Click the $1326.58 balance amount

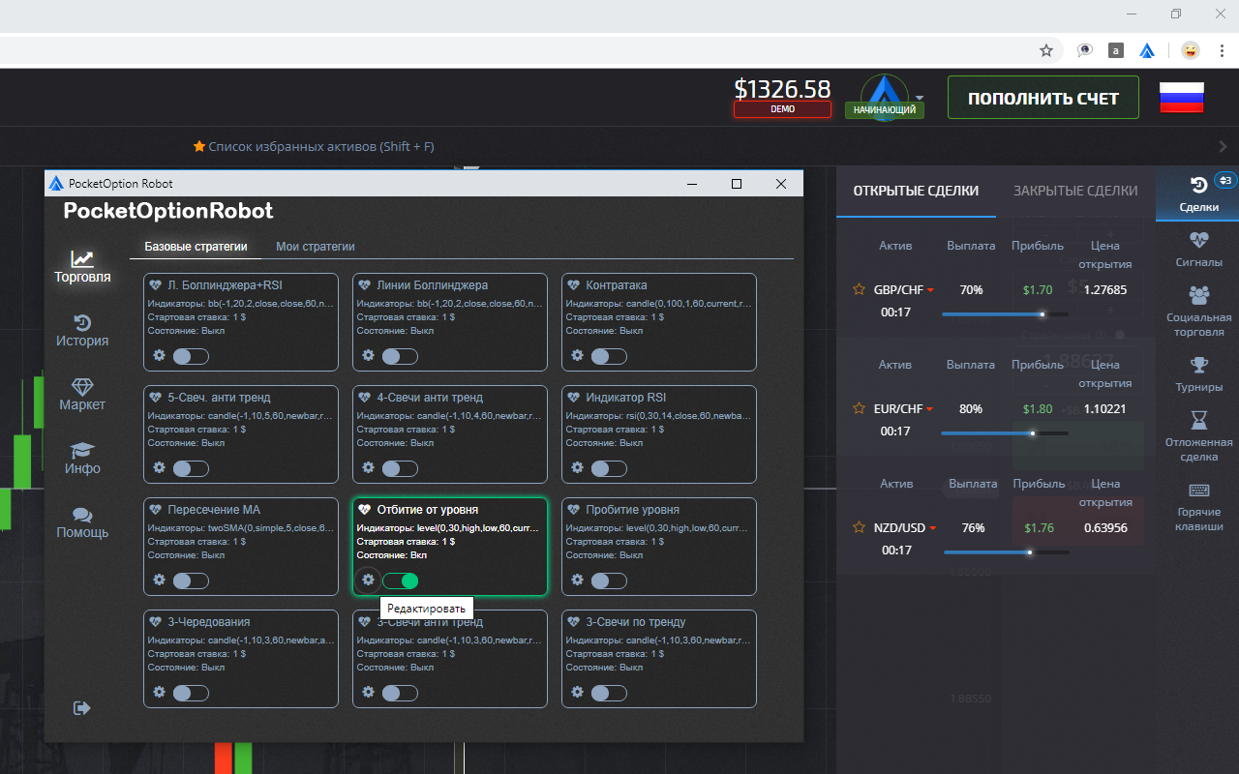tap(782, 89)
